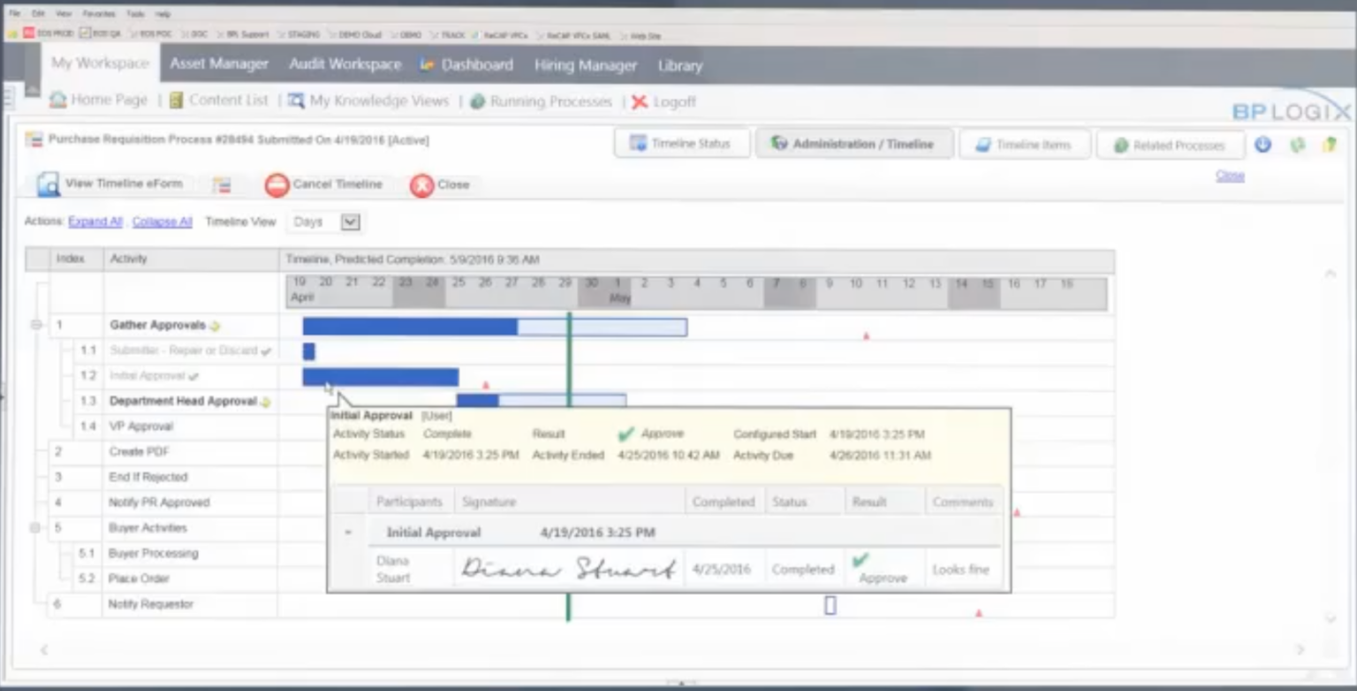Click the blue download icon near Related Processes
Image resolution: width=1357 pixels, height=691 pixels.
[x=1262, y=145]
